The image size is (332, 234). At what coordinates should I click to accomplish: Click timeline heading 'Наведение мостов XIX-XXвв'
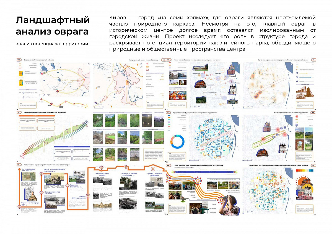pos(52,193)
